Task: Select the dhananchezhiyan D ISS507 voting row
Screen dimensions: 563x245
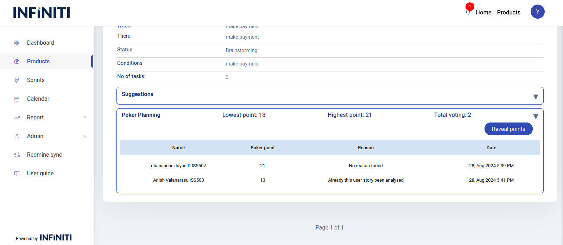Action: point(330,166)
